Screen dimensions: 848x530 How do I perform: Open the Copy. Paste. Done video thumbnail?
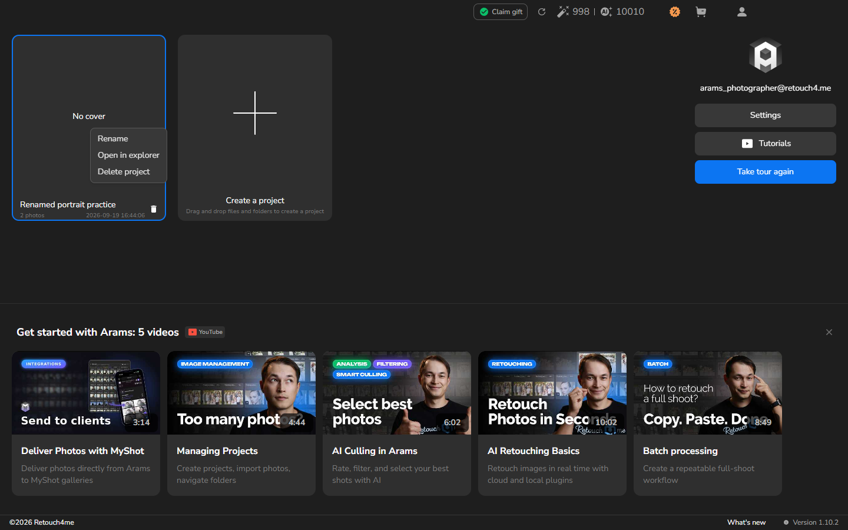point(708,393)
